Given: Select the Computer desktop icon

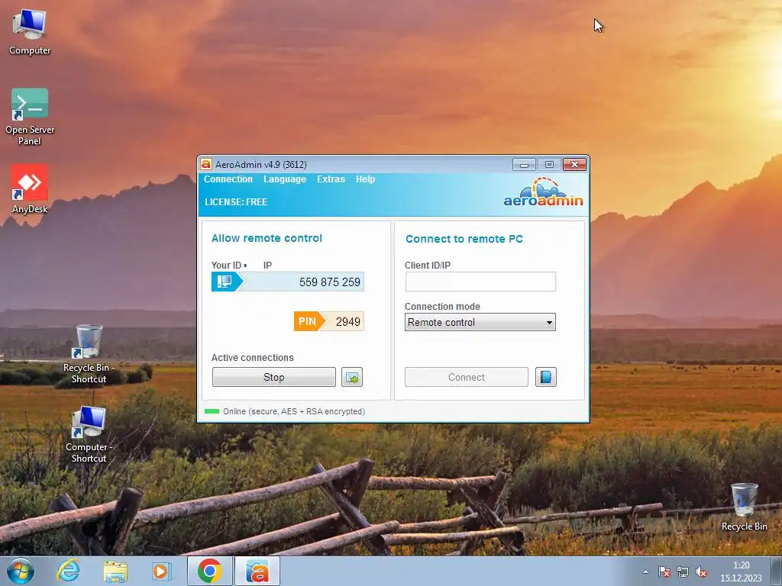Looking at the screenshot, I should (x=30, y=33).
